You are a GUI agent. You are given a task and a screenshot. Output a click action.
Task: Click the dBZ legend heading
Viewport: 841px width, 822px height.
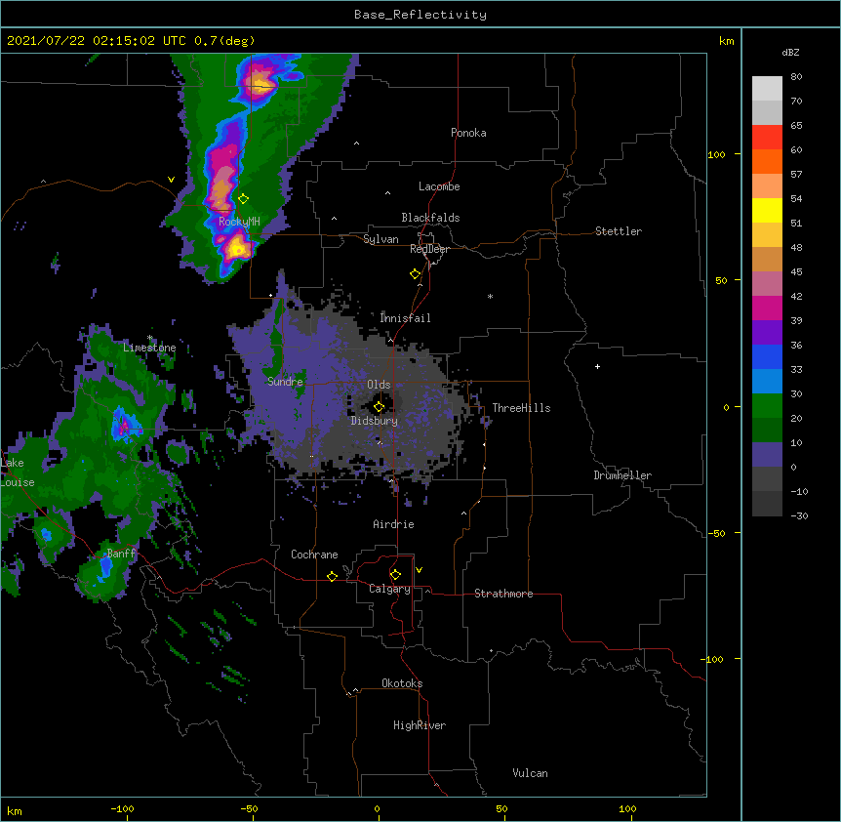[x=790, y=52]
